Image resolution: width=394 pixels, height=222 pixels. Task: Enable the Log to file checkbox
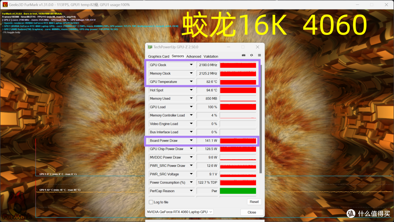pos(151,202)
